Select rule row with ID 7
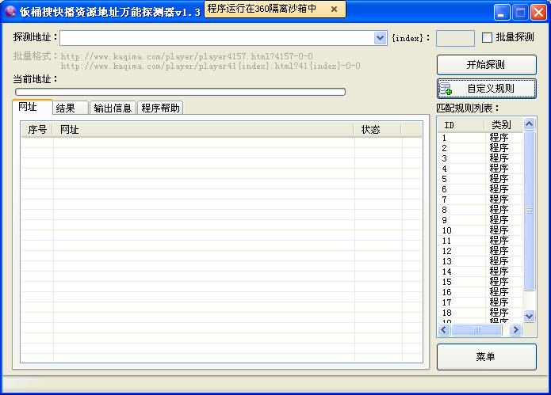The width and height of the screenshot is (551, 395). [480, 199]
